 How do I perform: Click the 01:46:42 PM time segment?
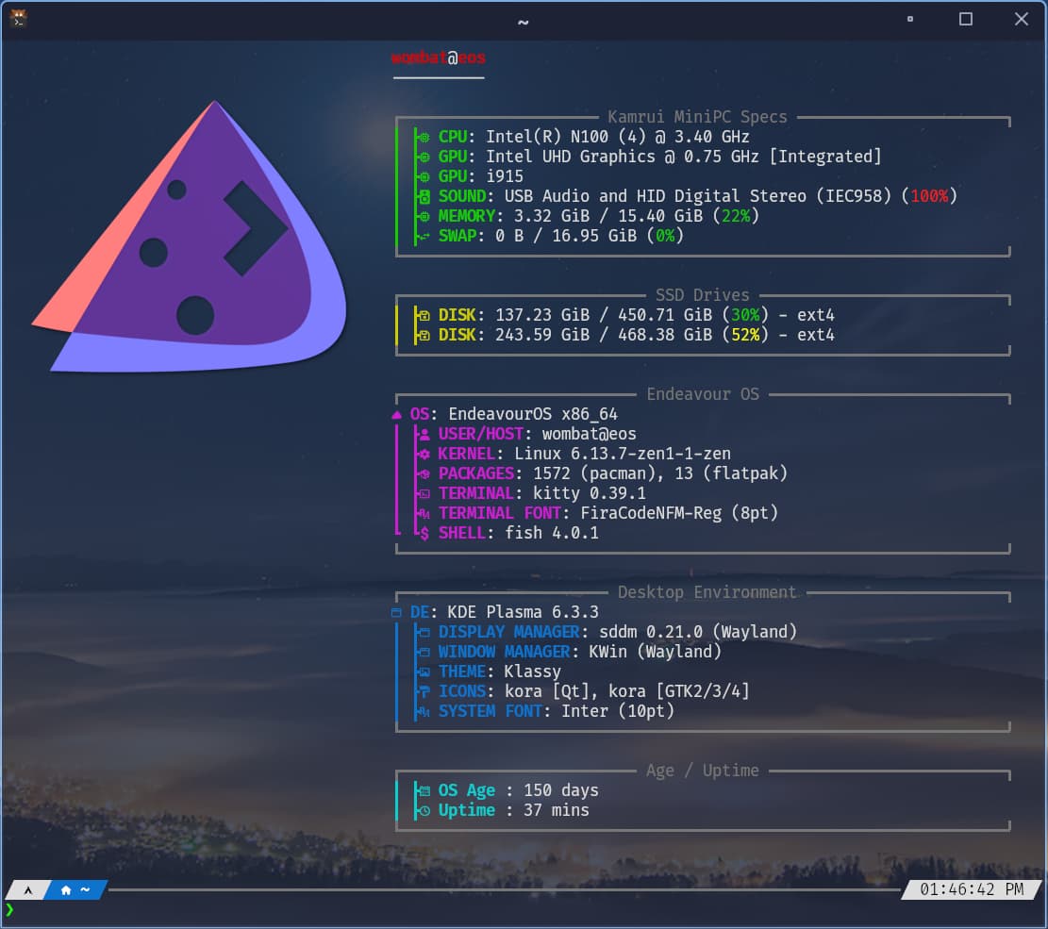point(972,889)
